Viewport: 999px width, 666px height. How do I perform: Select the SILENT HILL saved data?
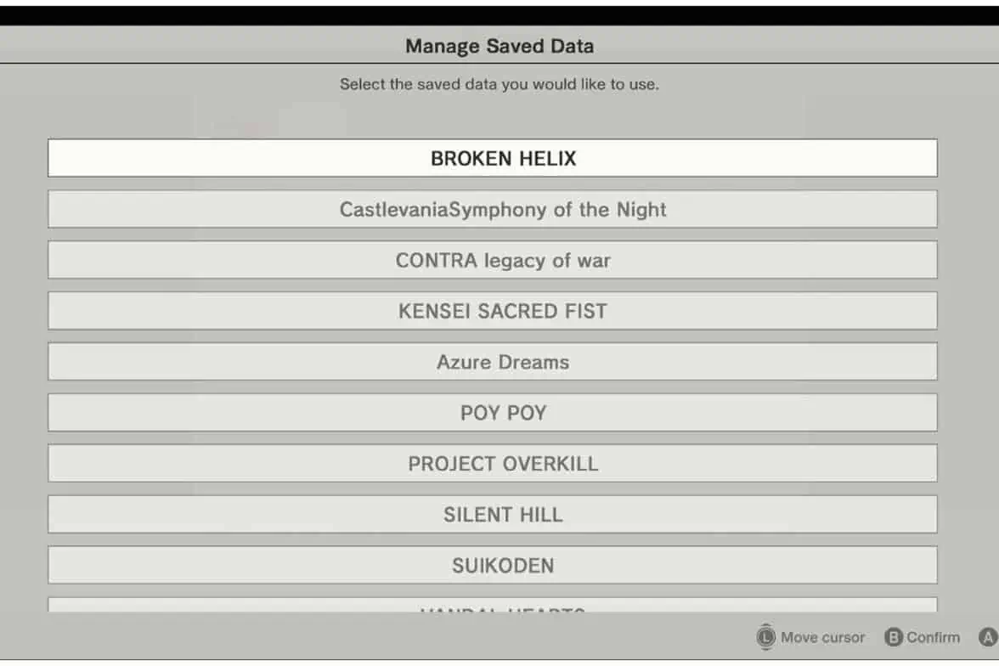493,515
